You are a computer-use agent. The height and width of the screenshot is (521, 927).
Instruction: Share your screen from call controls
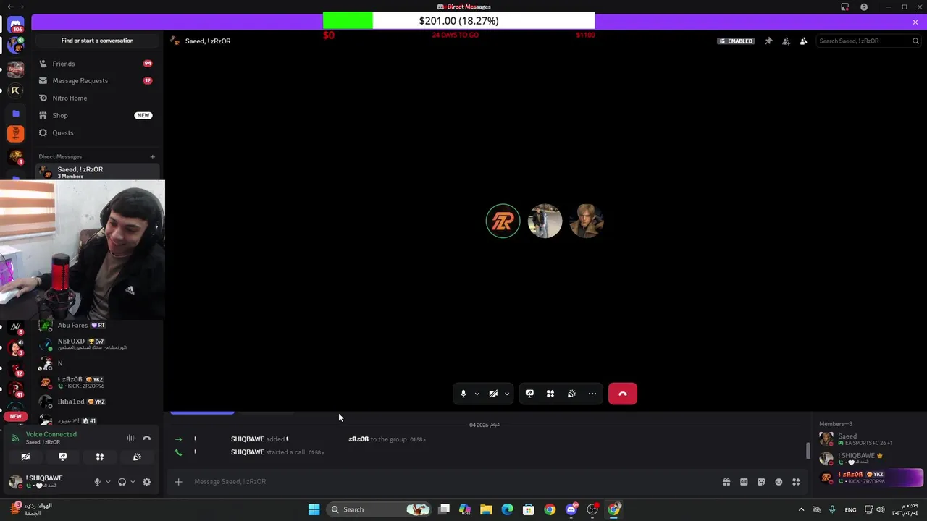529,394
